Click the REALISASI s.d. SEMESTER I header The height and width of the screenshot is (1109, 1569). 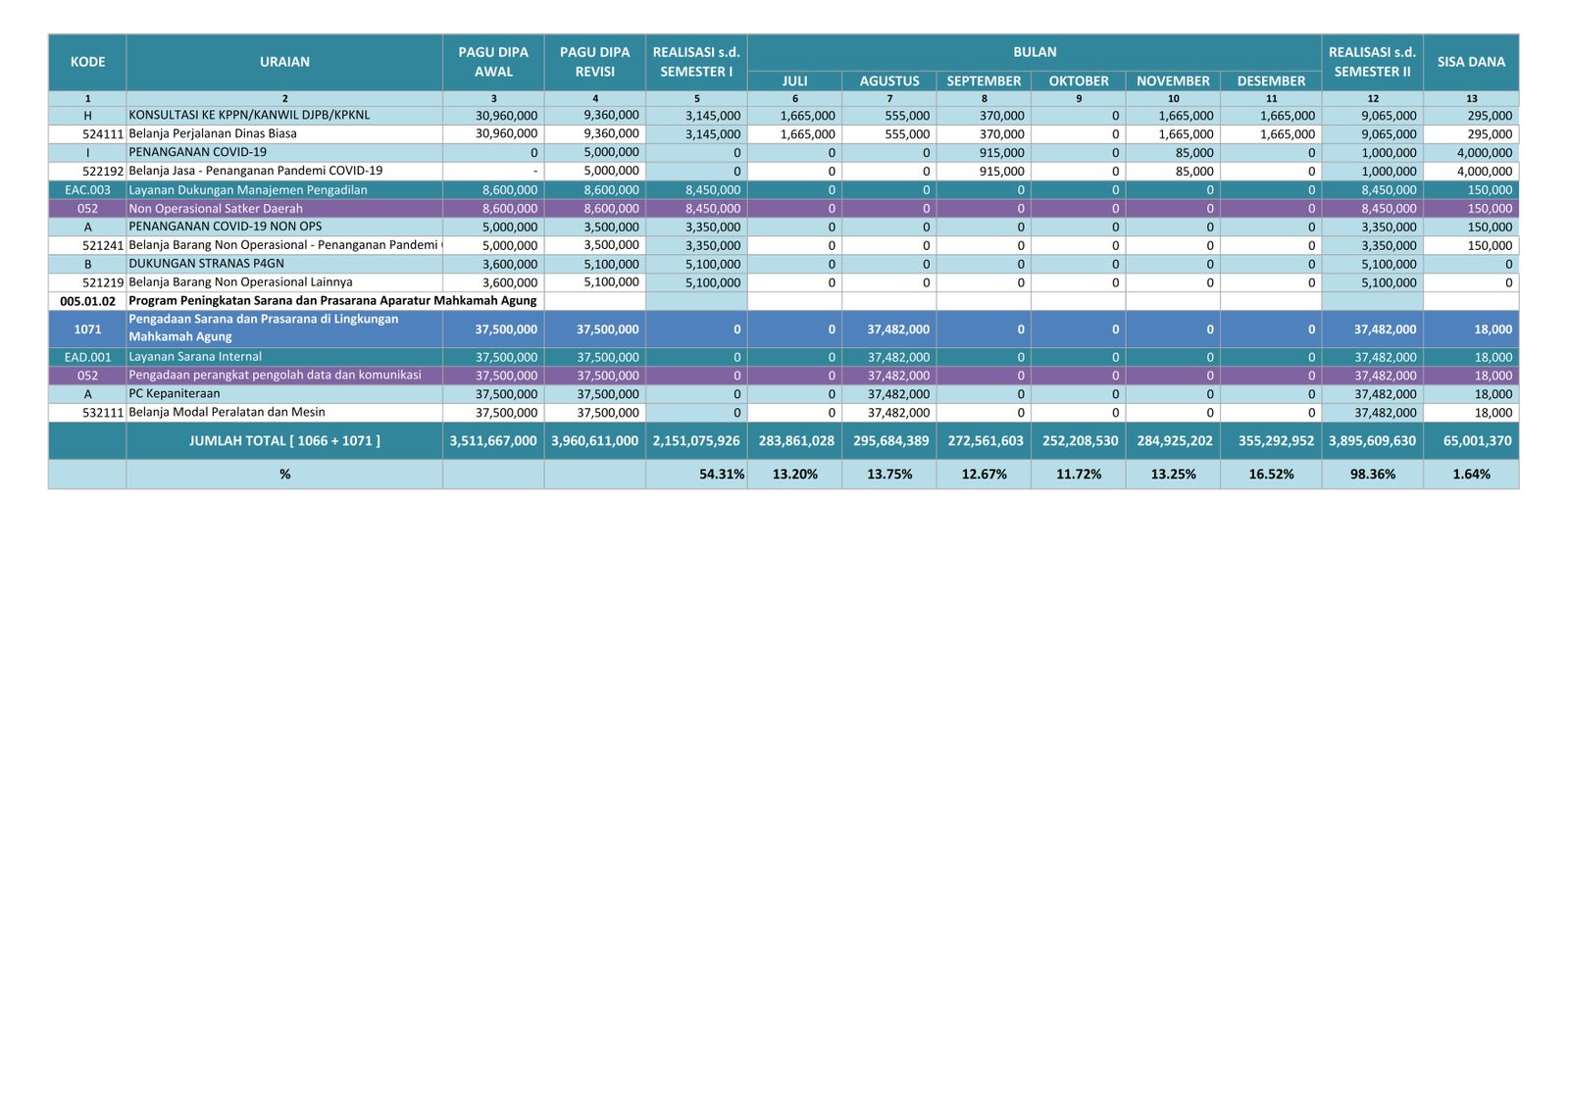click(696, 62)
